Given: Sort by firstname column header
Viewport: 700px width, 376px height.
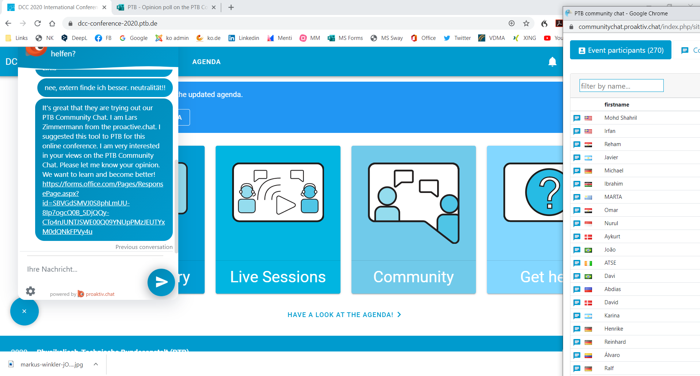Looking at the screenshot, I should [617, 105].
